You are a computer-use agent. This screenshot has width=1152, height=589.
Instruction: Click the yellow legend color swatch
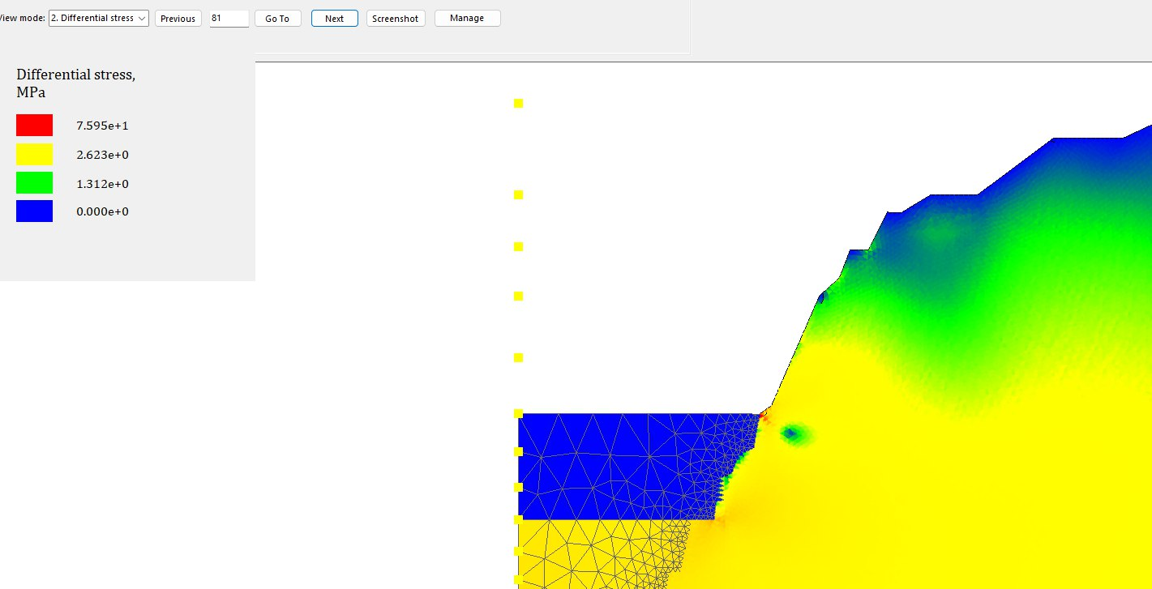coord(34,154)
